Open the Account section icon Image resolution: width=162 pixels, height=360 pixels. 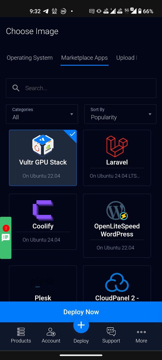pyautogui.click(x=51, y=332)
